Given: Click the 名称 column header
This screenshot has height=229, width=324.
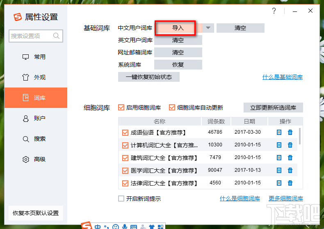Looking at the screenshot, I should 160,121.
